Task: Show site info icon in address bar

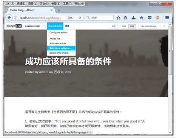Action: coord(15,18)
